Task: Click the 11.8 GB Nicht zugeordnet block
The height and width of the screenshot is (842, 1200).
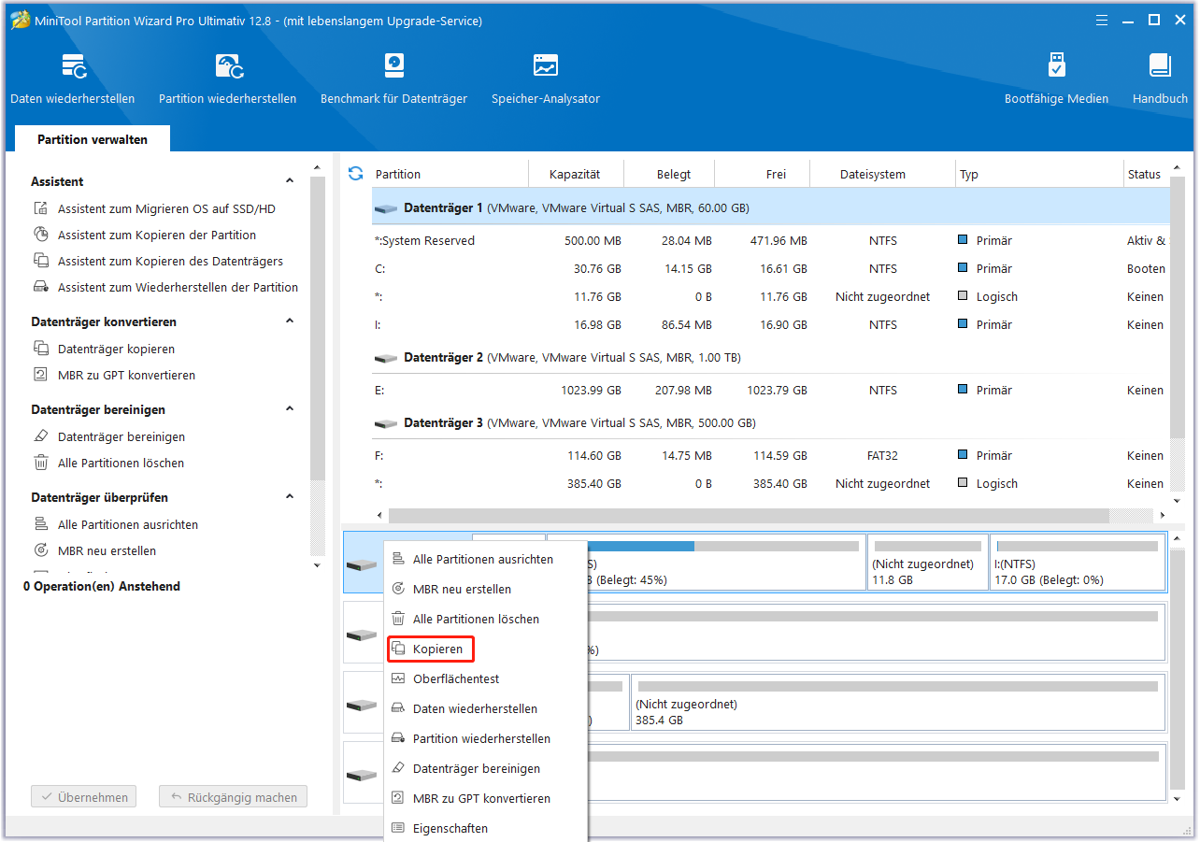Action: pyautogui.click(x=927, y=563)
